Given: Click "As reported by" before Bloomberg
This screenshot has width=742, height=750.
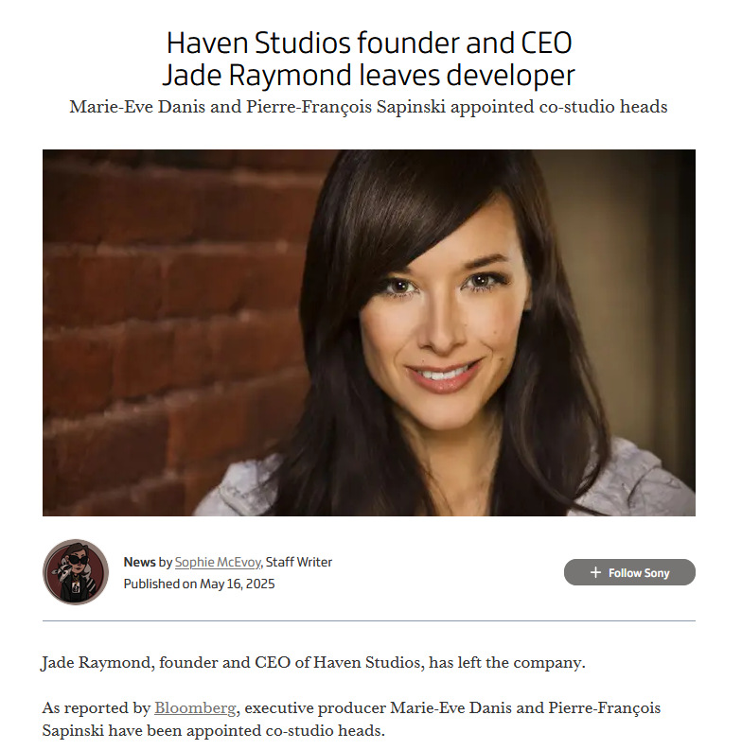Looking at the screenshot, I should [x=97, y=707].
